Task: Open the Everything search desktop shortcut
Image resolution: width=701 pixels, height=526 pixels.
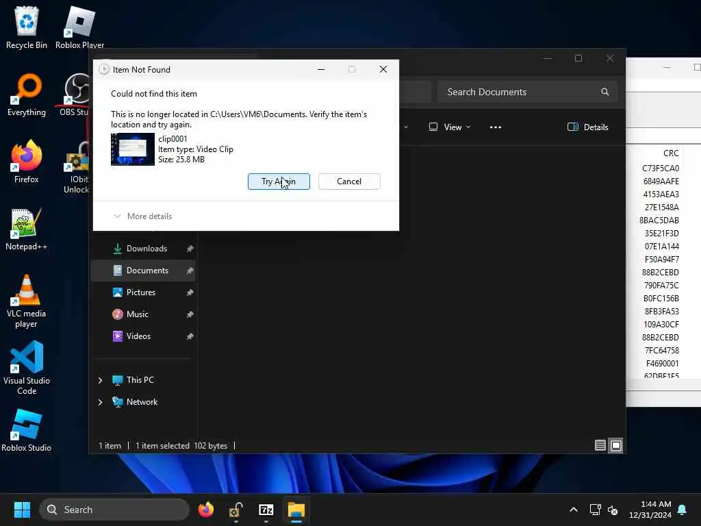Action: pos(27,95)
